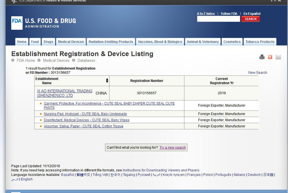Screen dimensions: 288x193
Task: Open the A to Z Index link
Action: tap(206, 13)
